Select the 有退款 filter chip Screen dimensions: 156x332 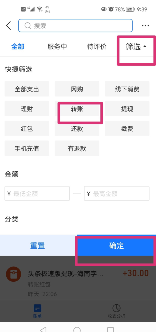coord(77,149)
